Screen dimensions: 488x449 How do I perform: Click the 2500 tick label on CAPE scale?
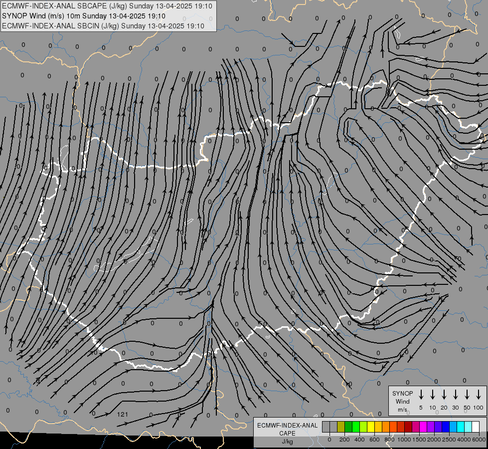449,440
